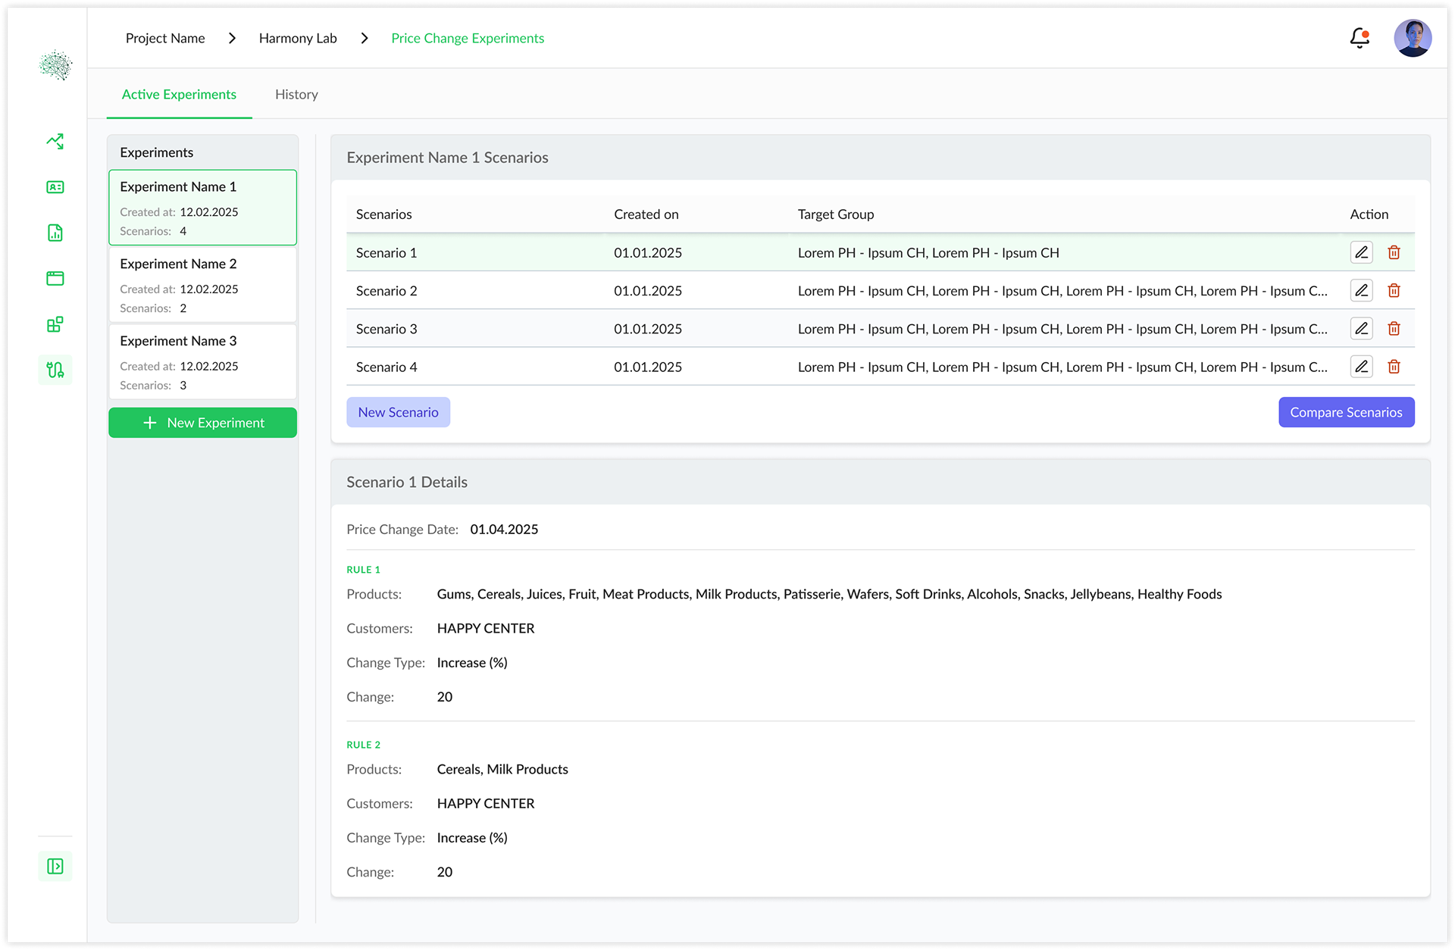Viewport: 1455px width, 950px height.
Task: Open the report document sidebar icon
Action: pos(55,233)
